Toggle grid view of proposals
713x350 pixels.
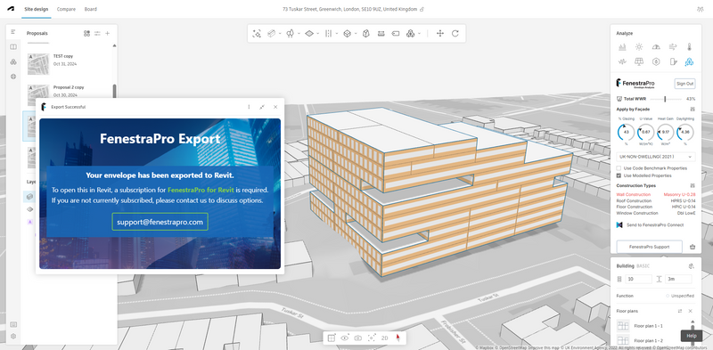pos(86,33)
